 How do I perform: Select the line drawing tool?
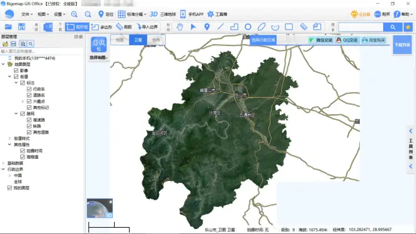tap(221, 27)
